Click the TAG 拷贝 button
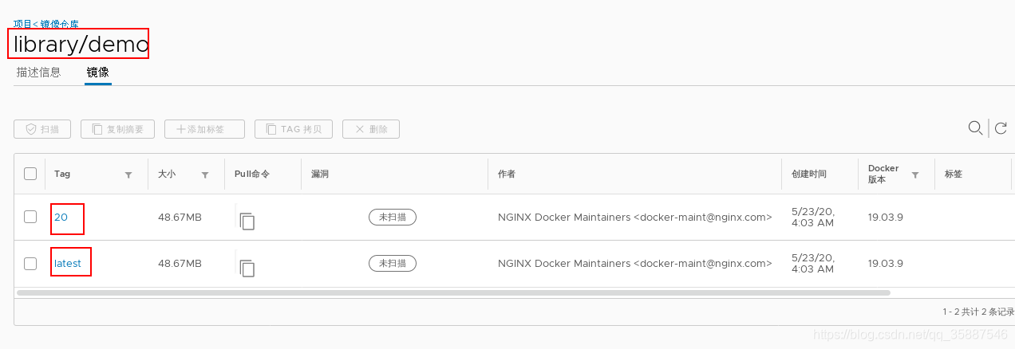 [294, 129]
